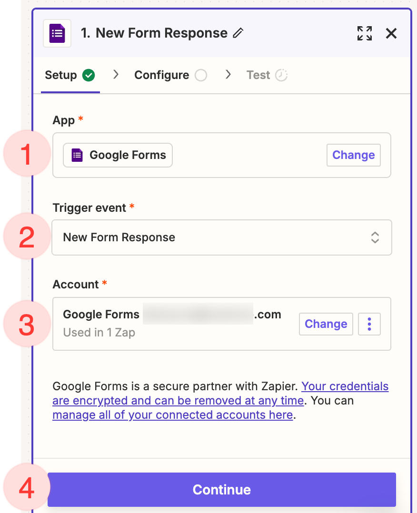
Task: Change the connected Google Forms account
Action: pyautogui.click(x=326, y=324)
